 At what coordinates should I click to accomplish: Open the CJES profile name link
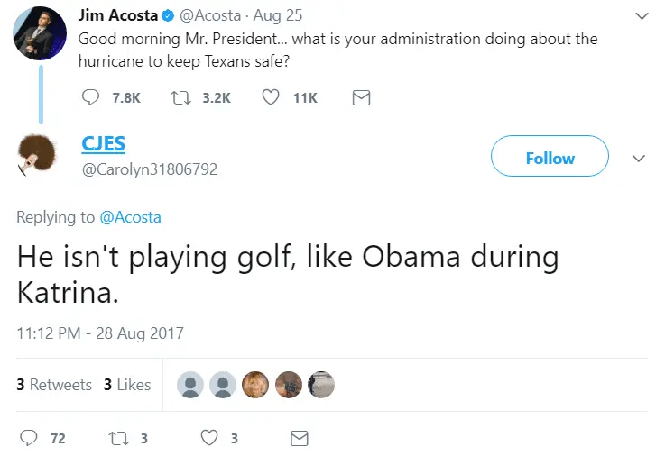104,144
